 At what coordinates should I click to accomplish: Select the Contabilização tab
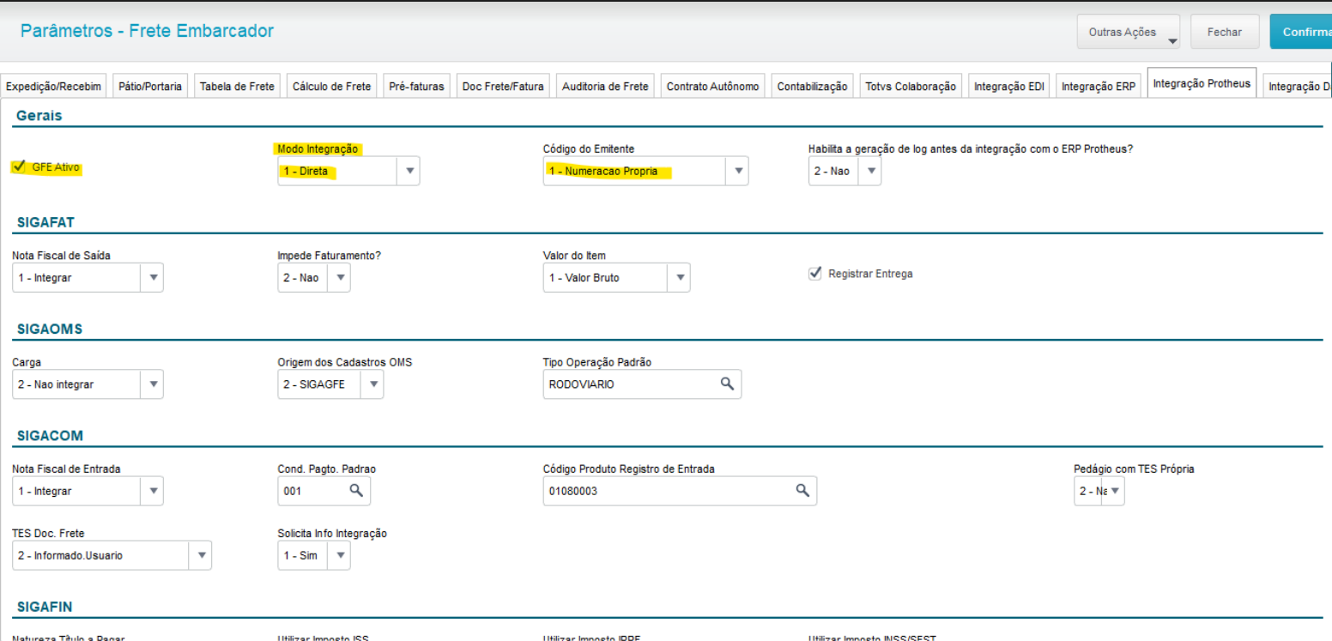(x=812, y=86)
